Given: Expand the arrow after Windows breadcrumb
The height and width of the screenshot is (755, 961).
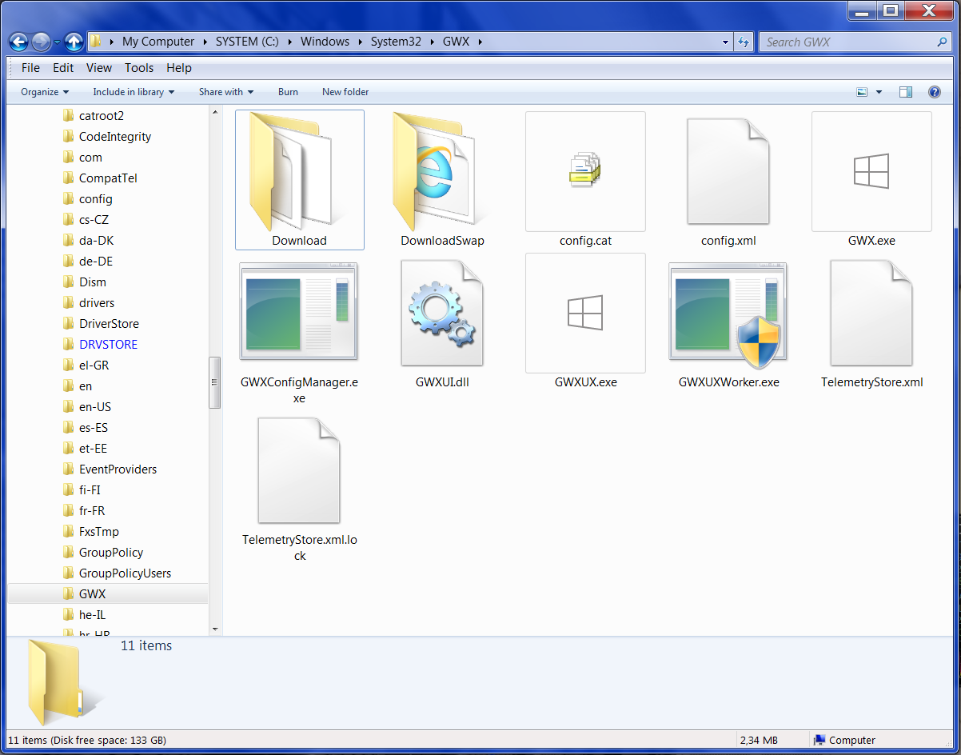Looking at the screenshot, I should pos(360,42).
